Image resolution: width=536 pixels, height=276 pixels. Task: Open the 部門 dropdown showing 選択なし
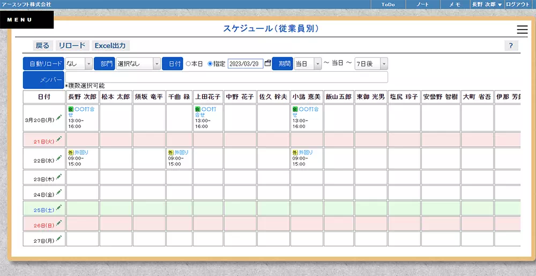coord(138,64)
